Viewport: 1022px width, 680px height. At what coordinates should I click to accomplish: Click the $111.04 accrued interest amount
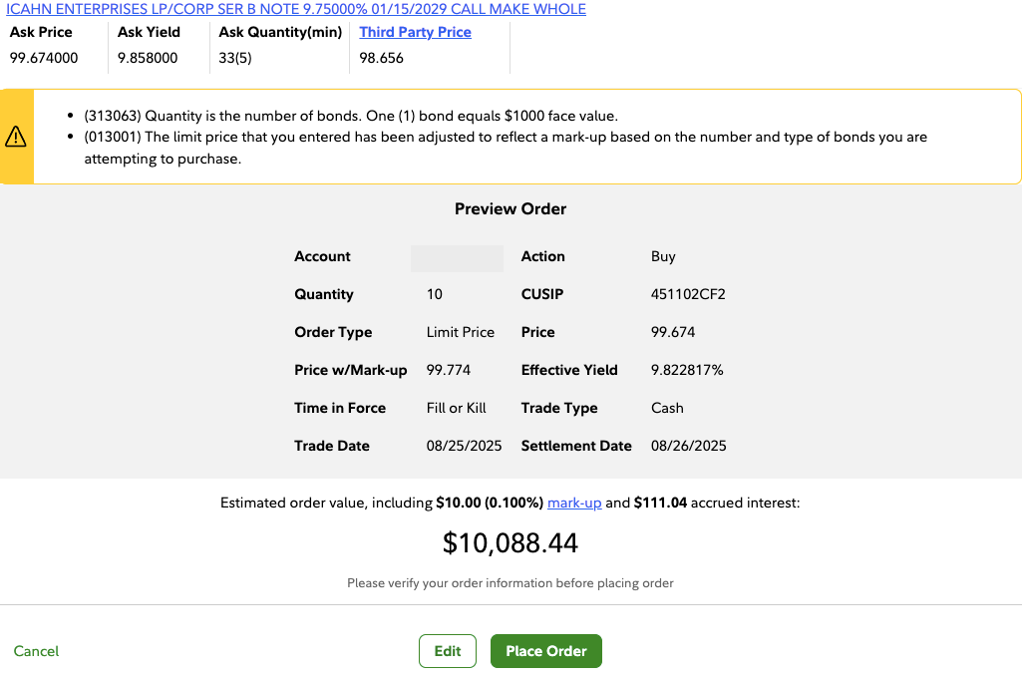[660, 503]
